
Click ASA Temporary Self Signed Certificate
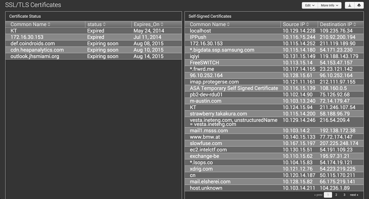234,88
